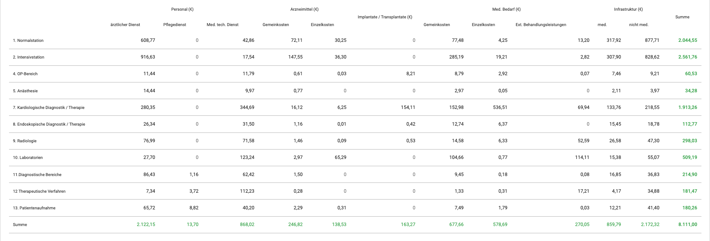
Task: Click the ärztlicher Dienst sum 2.122,15
Action: click(146, 225)
